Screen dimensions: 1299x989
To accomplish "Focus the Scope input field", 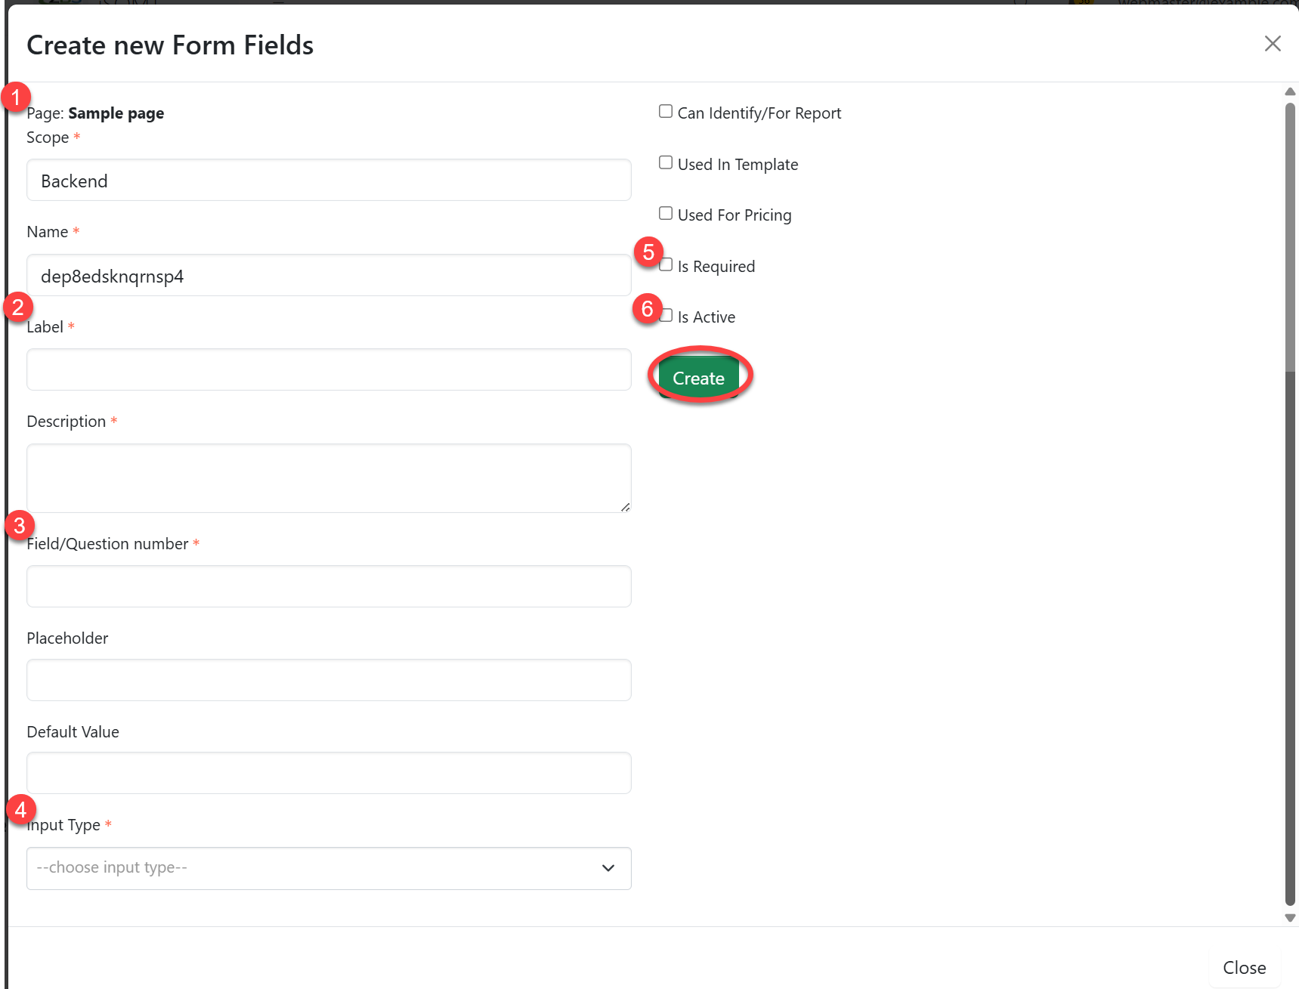I will 329,181.
